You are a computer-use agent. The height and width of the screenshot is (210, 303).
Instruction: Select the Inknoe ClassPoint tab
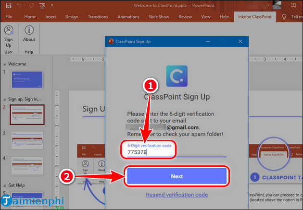(254, 17)
